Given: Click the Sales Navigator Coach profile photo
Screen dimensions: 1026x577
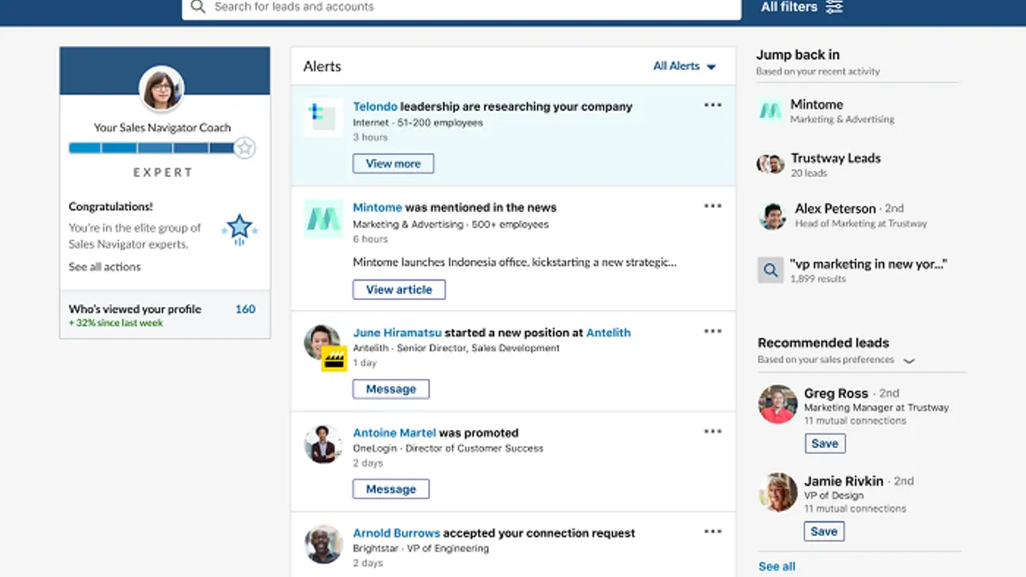Looking at the screenshot, I should point(162,88).
